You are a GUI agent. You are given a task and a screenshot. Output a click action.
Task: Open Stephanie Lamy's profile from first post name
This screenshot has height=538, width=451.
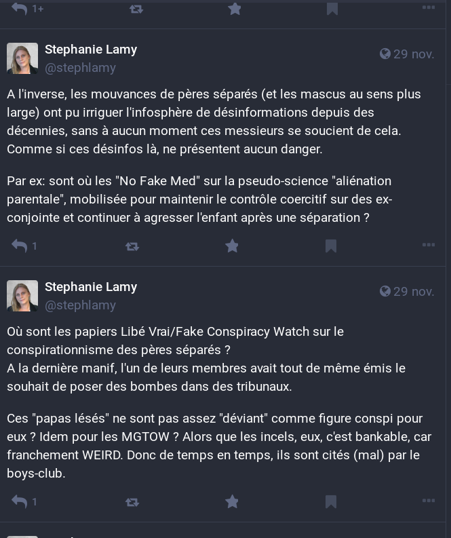click(x=91, y=50)
